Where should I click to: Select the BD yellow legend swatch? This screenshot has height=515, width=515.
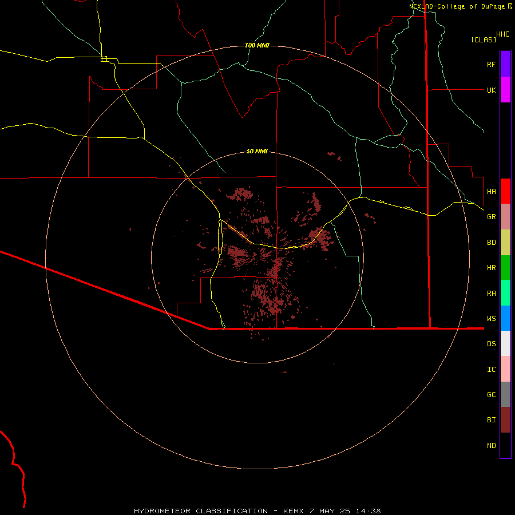pyautogui.click(x=505, y=243)
